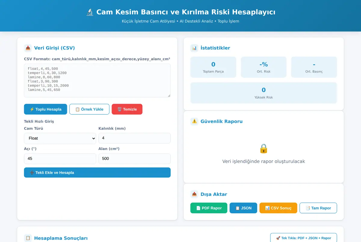Click the subtitle Küçük İşletme Cam Atölyesi
The width and height of the screenshot is (361, 242).
pyautogui.click(x=180, y=21)
